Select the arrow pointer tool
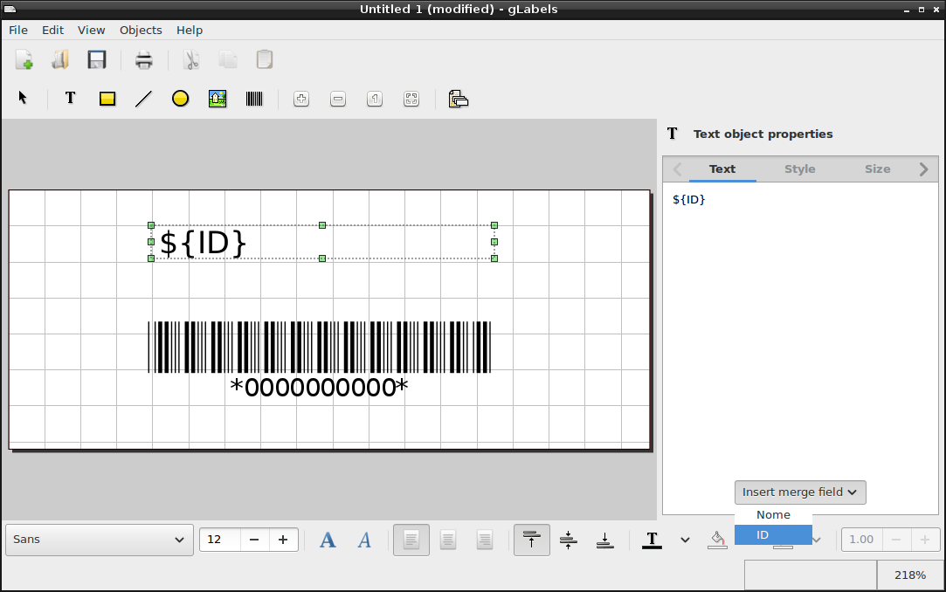 (23, 99)
